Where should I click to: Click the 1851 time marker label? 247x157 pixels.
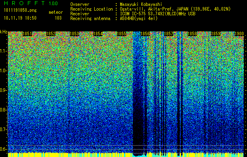(x=27, y=34)
